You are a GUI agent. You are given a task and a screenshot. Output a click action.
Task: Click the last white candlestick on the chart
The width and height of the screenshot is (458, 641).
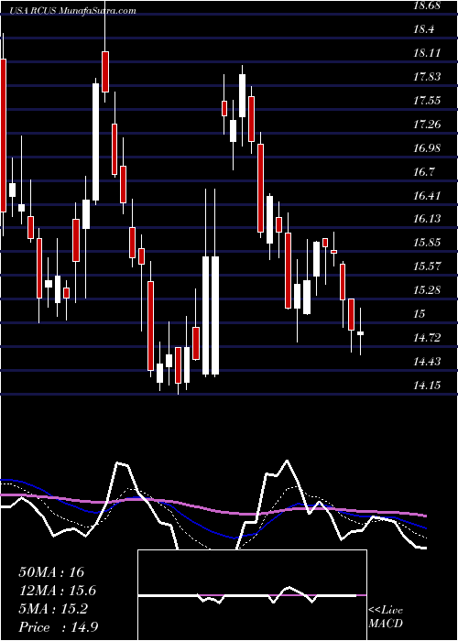[x=360, y=333]
